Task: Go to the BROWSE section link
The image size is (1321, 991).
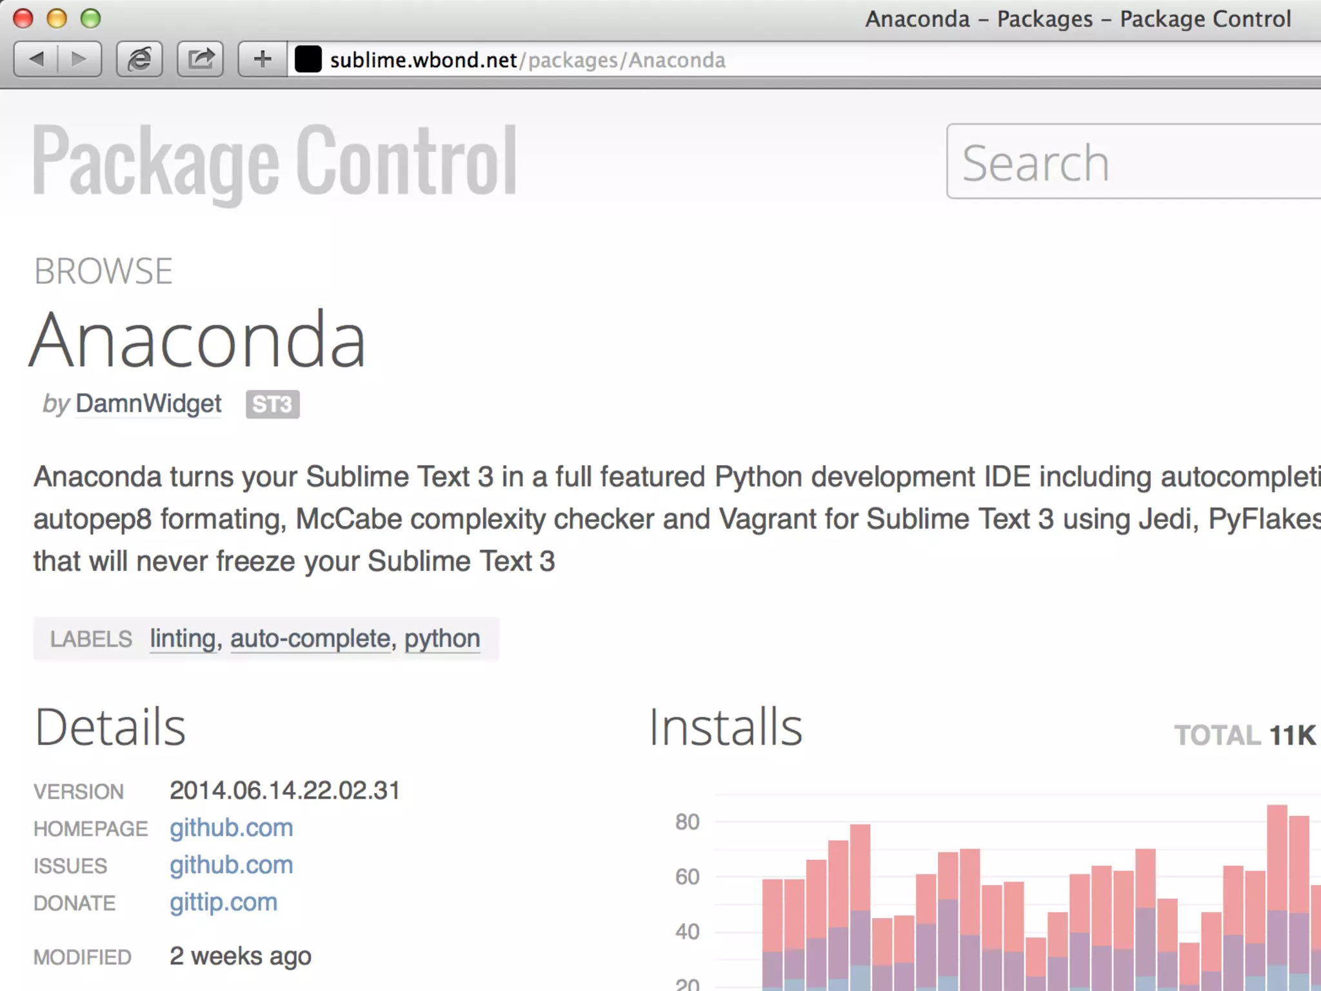Action: 103,271
